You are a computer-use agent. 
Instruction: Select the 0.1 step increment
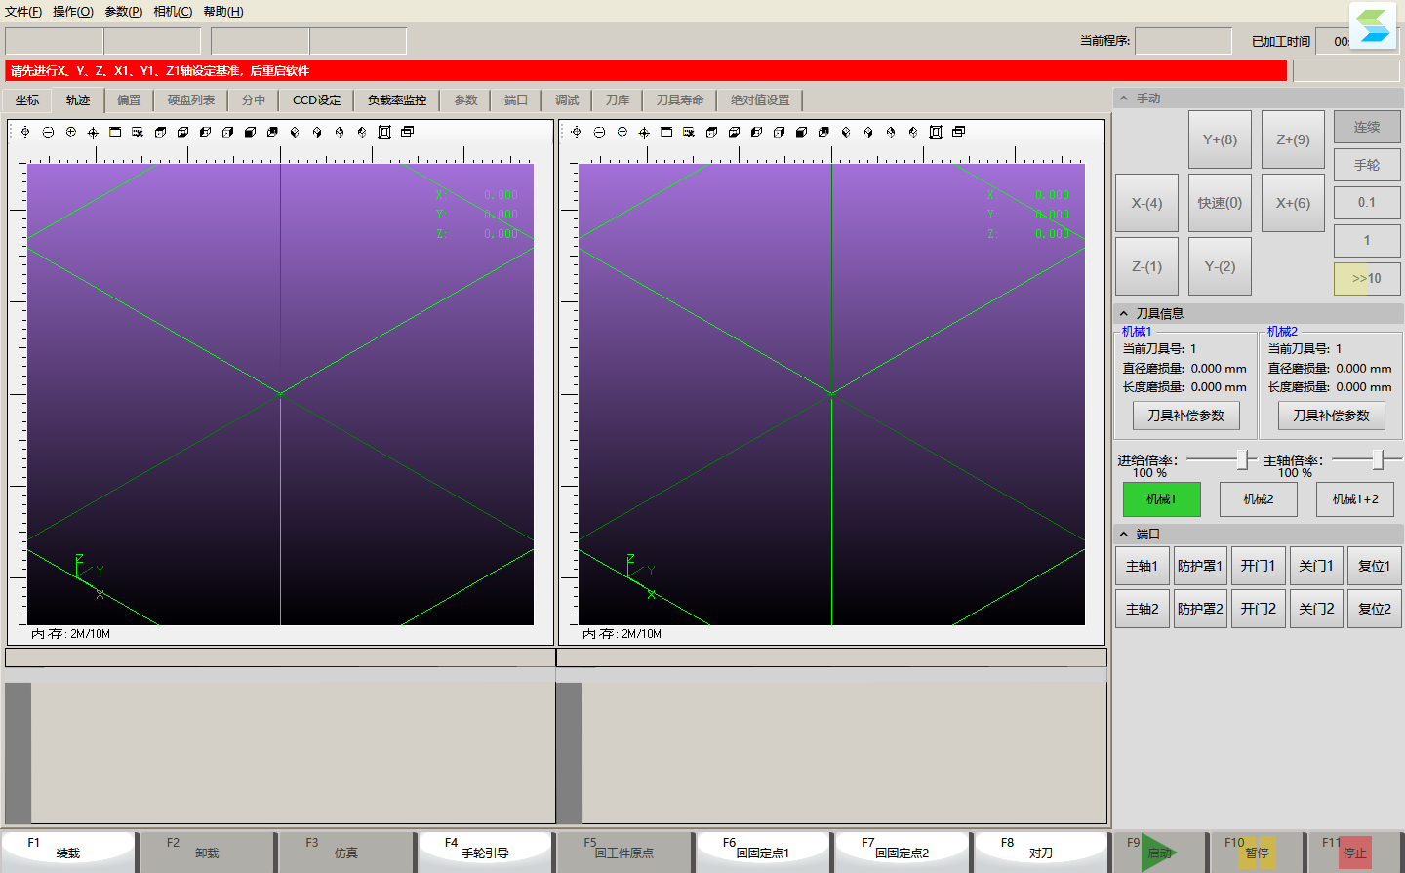click(x=1367, y=203)
